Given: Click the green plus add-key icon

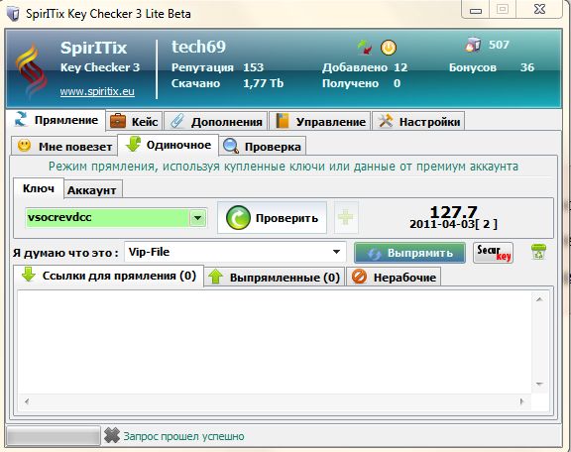Looking at the screenshot, I should tap(346, 218).
